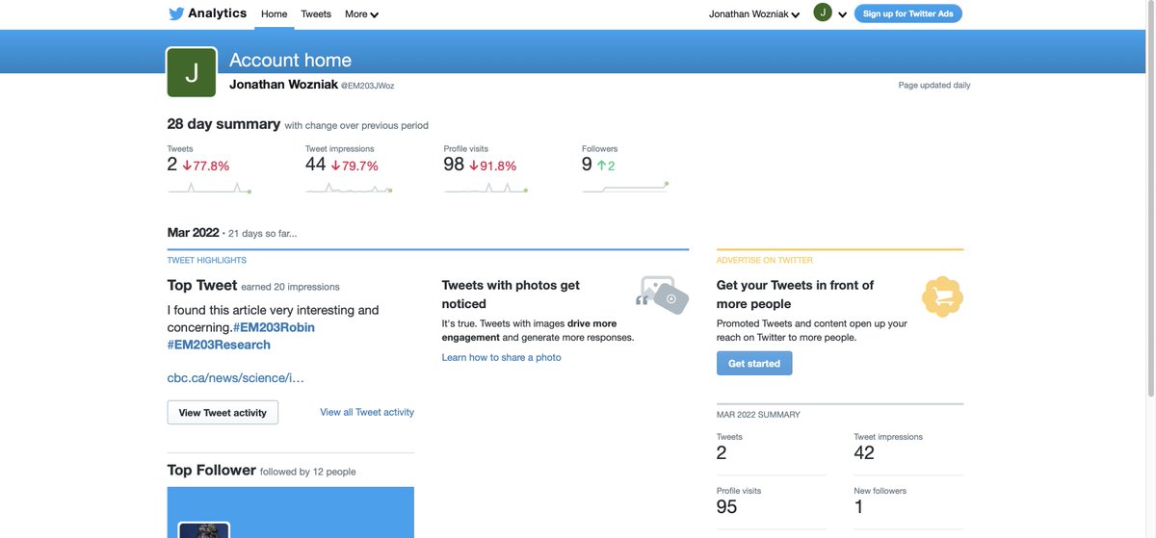Open the #EM203Research hashtag
1156x538 pixels.
click(219, 345)
